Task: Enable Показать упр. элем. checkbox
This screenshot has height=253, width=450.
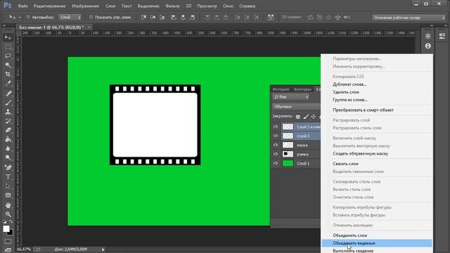Action: pyautogui.click(x=91, y=18)
